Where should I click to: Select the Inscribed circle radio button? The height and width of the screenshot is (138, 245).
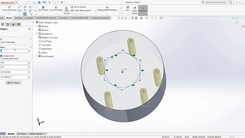[x=1, y=56]
